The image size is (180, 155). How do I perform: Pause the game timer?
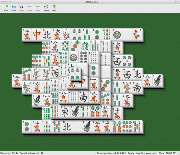[46, 8]
